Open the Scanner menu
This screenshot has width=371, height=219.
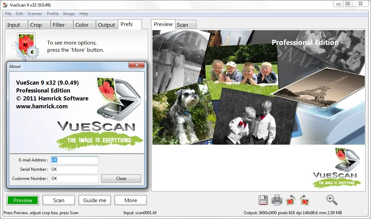click(x=35, y=14)
